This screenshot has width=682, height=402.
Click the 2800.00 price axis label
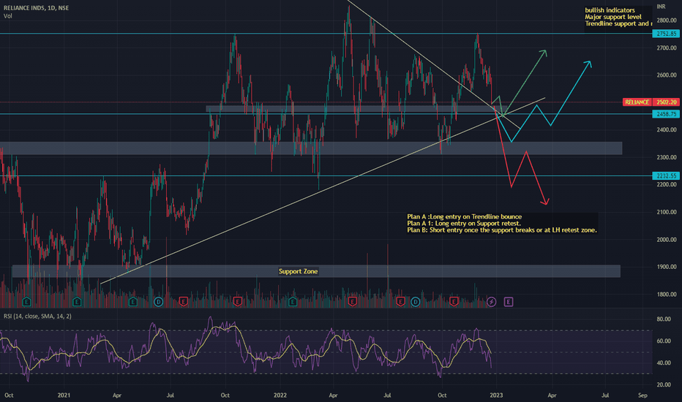[667, 20]
